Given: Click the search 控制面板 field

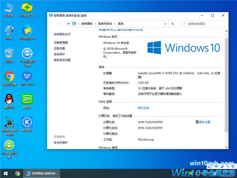Looking at the screenshot, I should click(202, 24).
